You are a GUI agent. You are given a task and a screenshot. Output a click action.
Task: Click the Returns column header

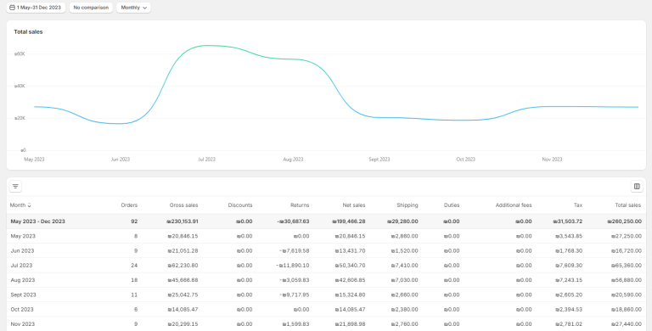(300, 205)
